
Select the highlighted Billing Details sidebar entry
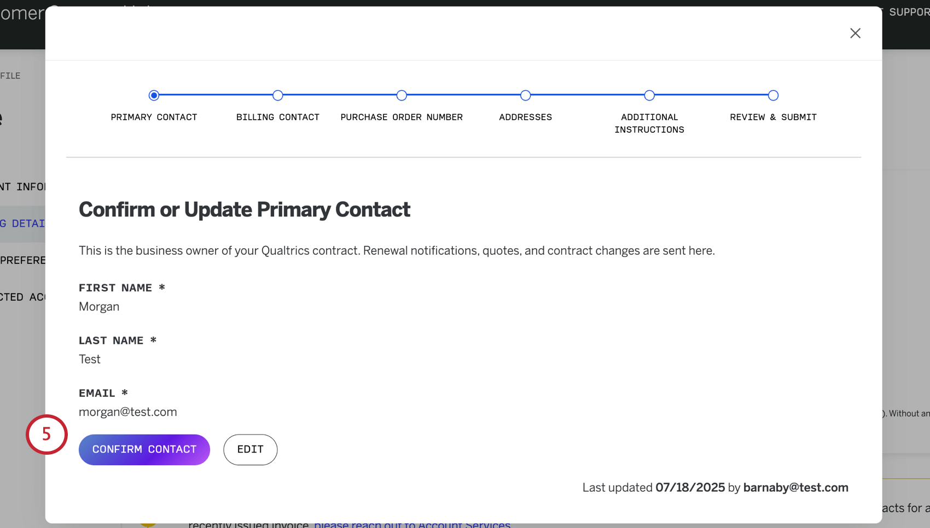pos(22,223)
